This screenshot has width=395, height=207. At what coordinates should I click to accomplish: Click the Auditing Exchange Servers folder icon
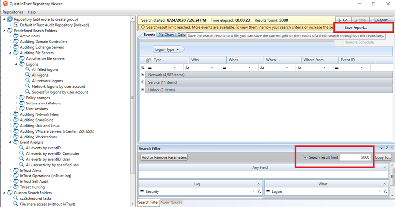(16, 47)
